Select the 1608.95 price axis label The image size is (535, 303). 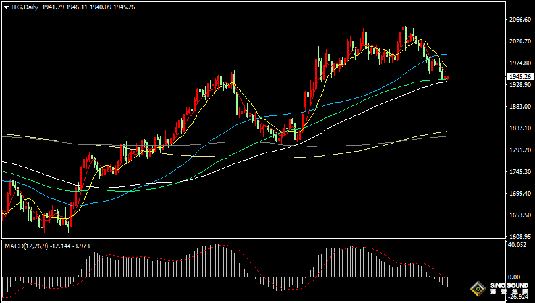[x=520, y=237]
